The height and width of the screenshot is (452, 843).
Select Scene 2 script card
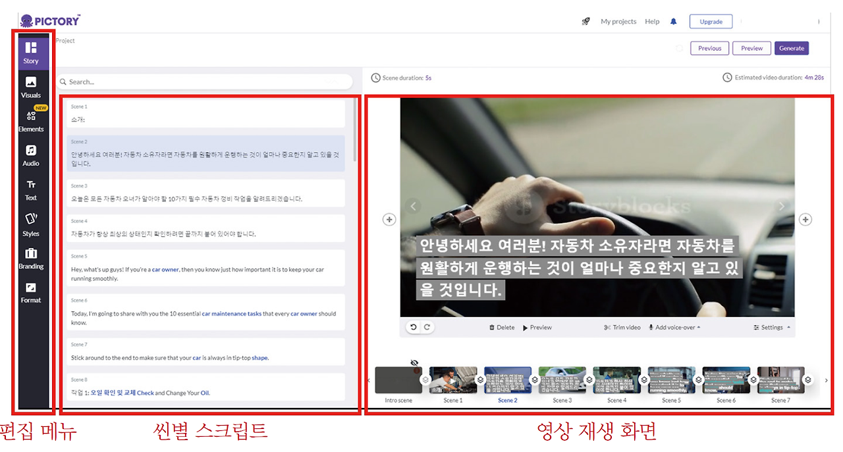pos(205,154)
